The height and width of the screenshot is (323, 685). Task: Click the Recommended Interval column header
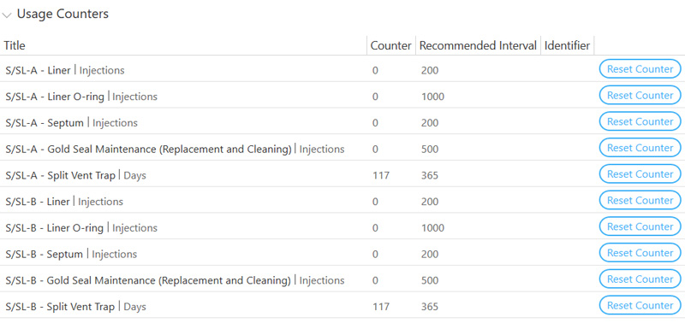(x=478, y=45)
